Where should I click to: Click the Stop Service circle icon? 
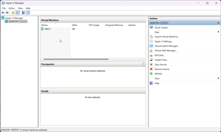pos(151,64)
